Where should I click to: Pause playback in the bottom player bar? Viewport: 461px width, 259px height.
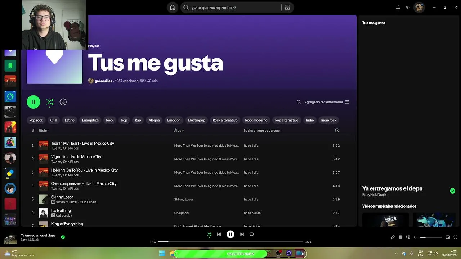[x=230, y=235]
